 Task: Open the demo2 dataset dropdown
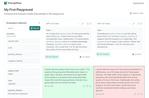click(x=17, y=28)
